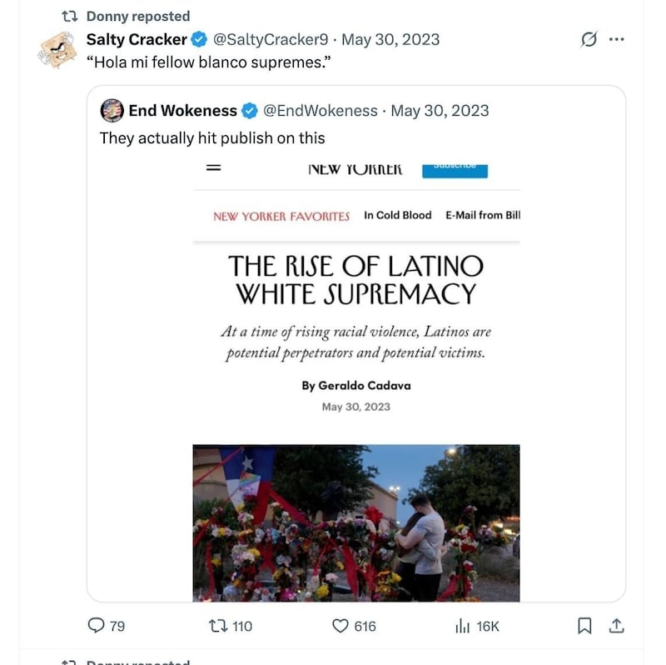Click Salty Cracker's blue verified badge
Viewport: 666px width, 665px height.
pyautogui.click(x=197, y=38)
